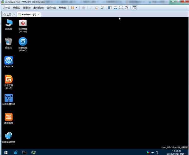Close the Windows 7 (3) tab
The width and height of the screenshot is (189, 155).
pos(39,14)
